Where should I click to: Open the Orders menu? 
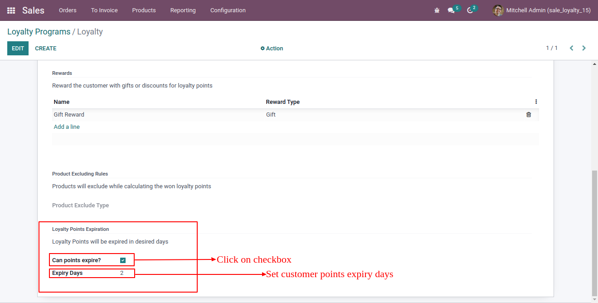pos(68,10)
